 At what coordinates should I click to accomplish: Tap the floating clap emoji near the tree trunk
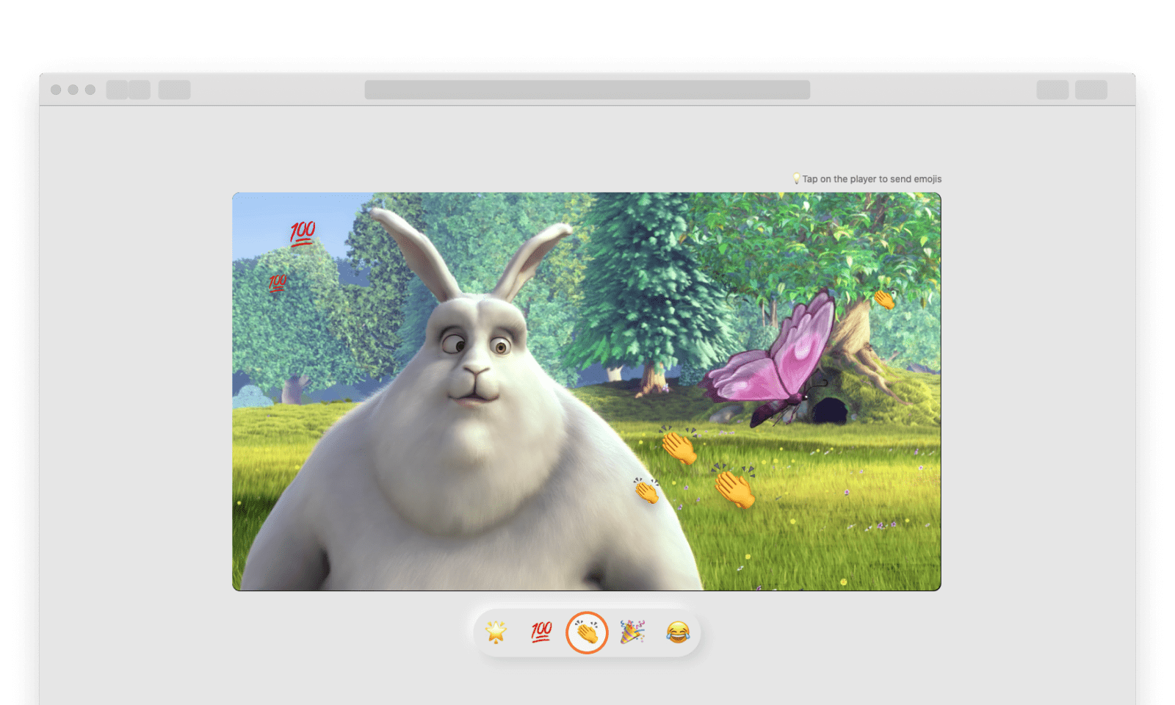884,299
